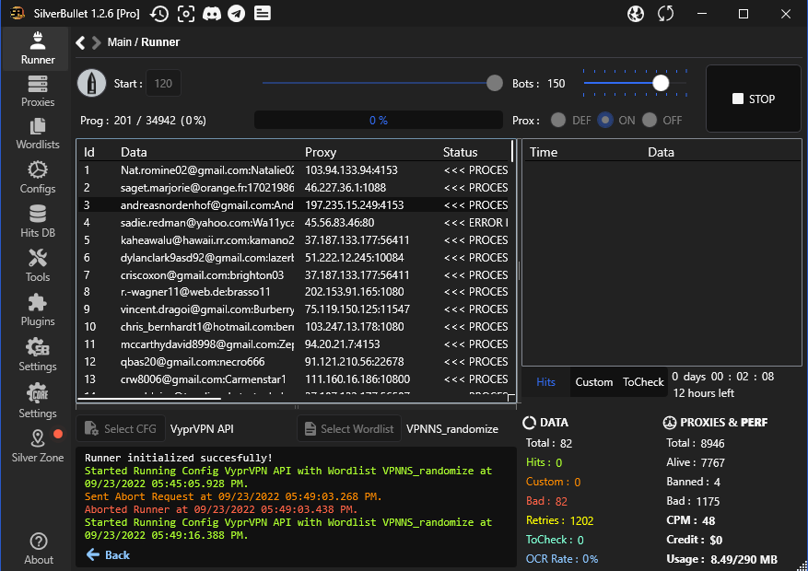Viewport: 808px width, 571px height.
Task: Navigate forward with the right chevron
Action: 96,42
